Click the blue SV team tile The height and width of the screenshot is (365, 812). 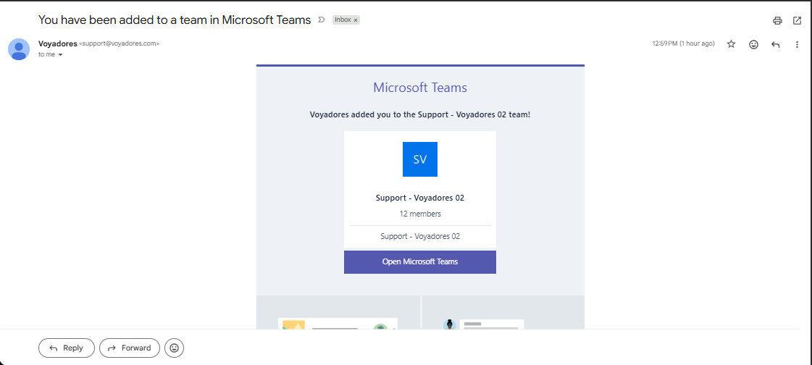tap(420, 159)
